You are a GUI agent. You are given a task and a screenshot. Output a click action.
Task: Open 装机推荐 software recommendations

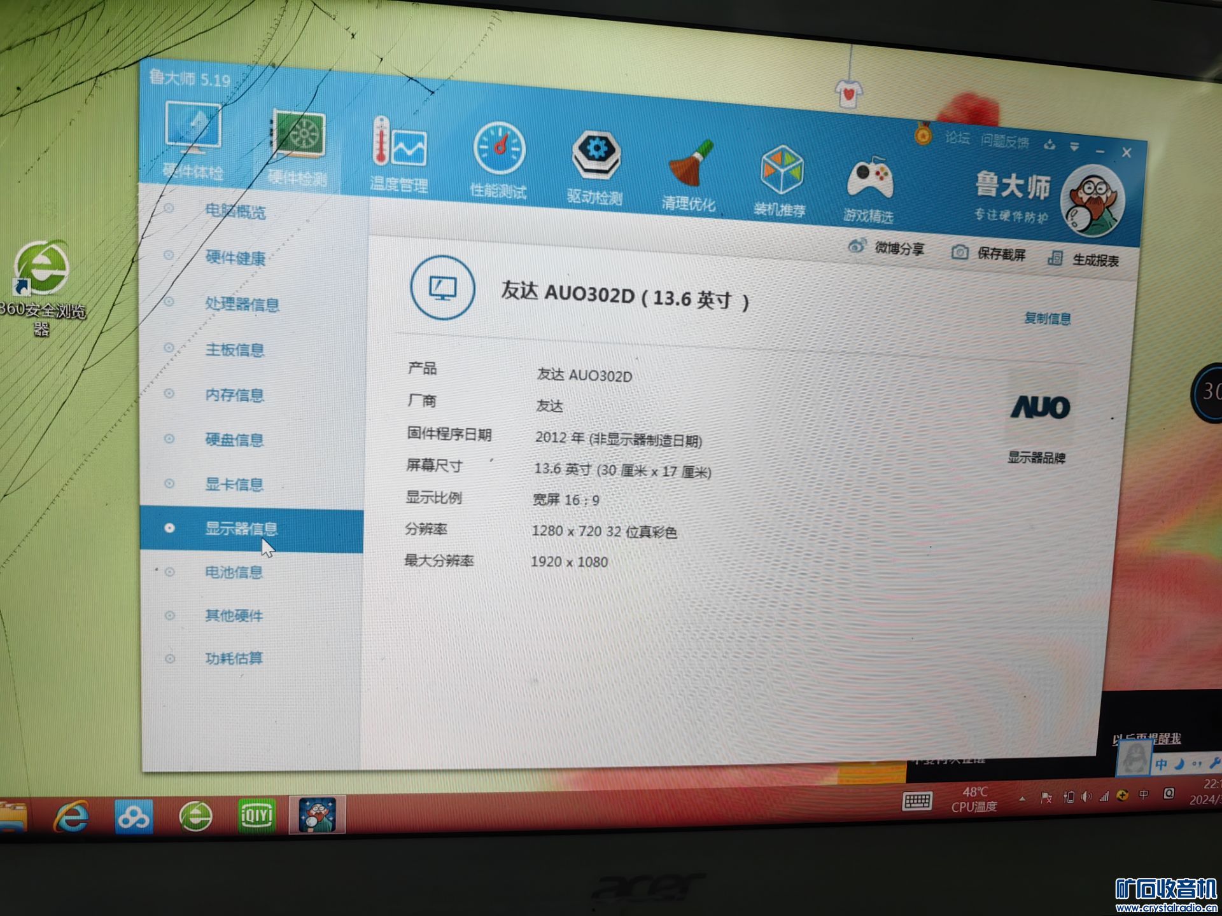click(780, 180)
